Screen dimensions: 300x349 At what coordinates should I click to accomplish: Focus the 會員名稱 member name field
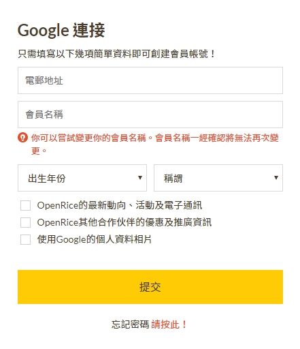click(150, 115)
